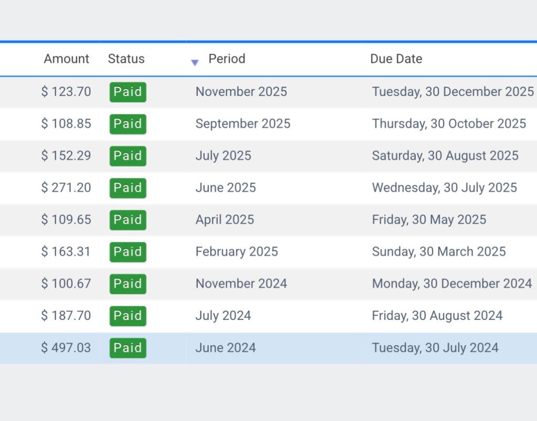Click Paid badge for November 2025
This screenshot has height=421, width=537.
pos(128,92)
